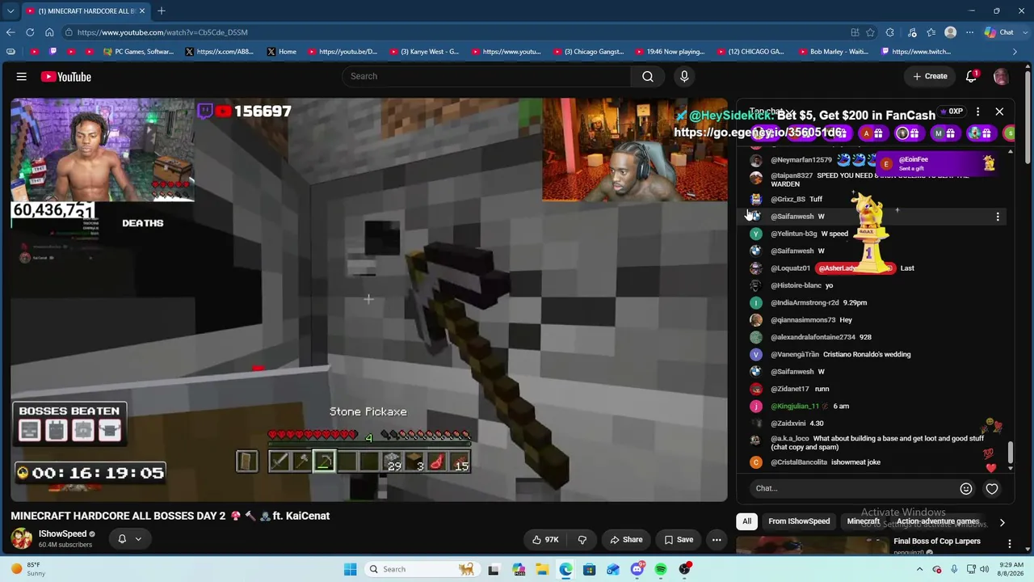The width and height of the screenshot is (1034, 582).
Task: Open the YouTube guide hamburger menu
Action: click(22, 77)
